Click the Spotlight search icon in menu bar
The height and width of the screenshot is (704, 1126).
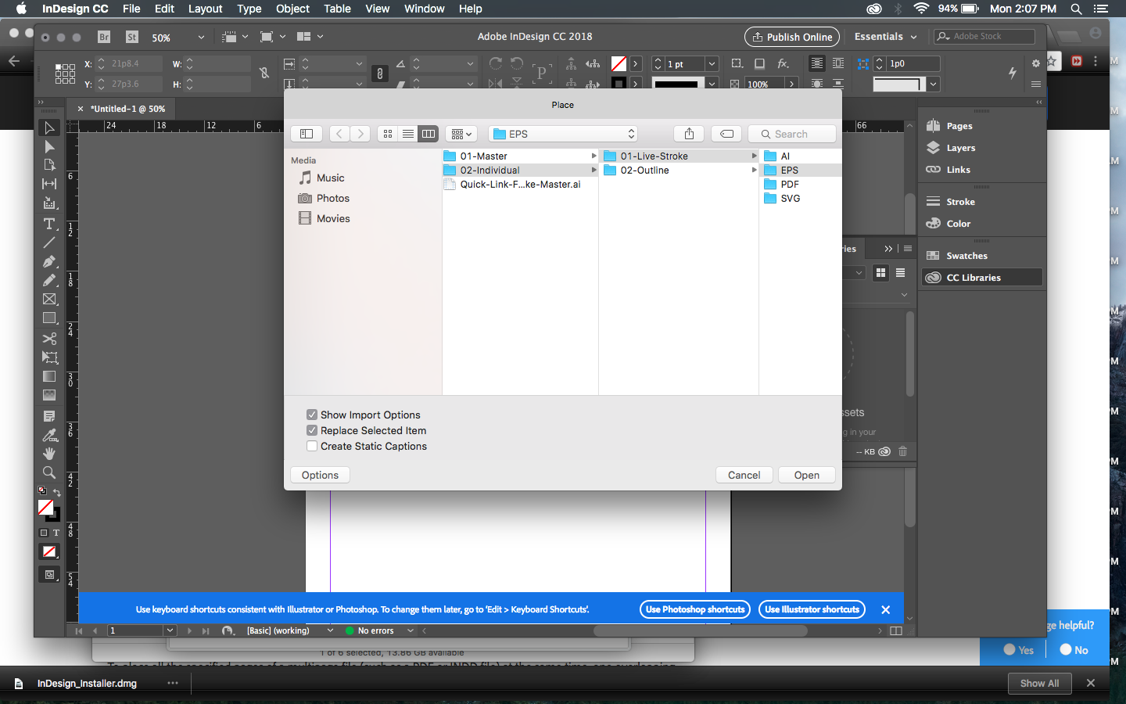coord(1076,9)
